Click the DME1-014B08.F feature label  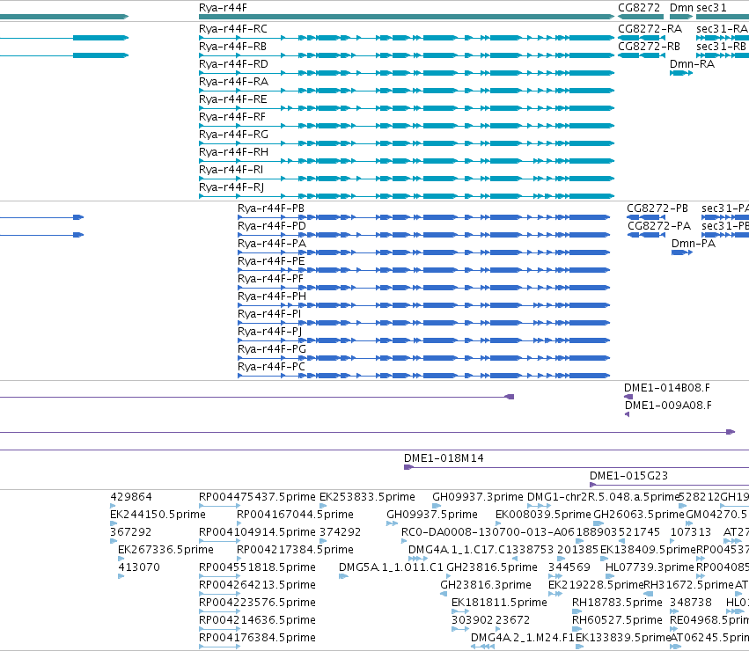coord(667,388)
